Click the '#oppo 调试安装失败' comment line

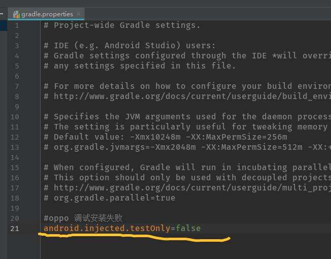point(83,218)
